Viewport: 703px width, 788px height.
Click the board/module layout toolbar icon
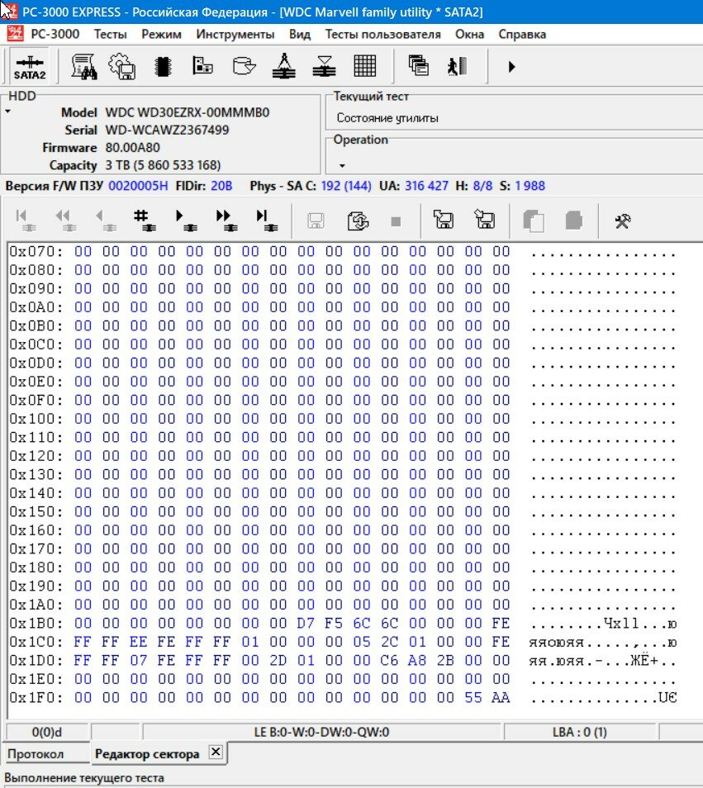pos(202,65)
